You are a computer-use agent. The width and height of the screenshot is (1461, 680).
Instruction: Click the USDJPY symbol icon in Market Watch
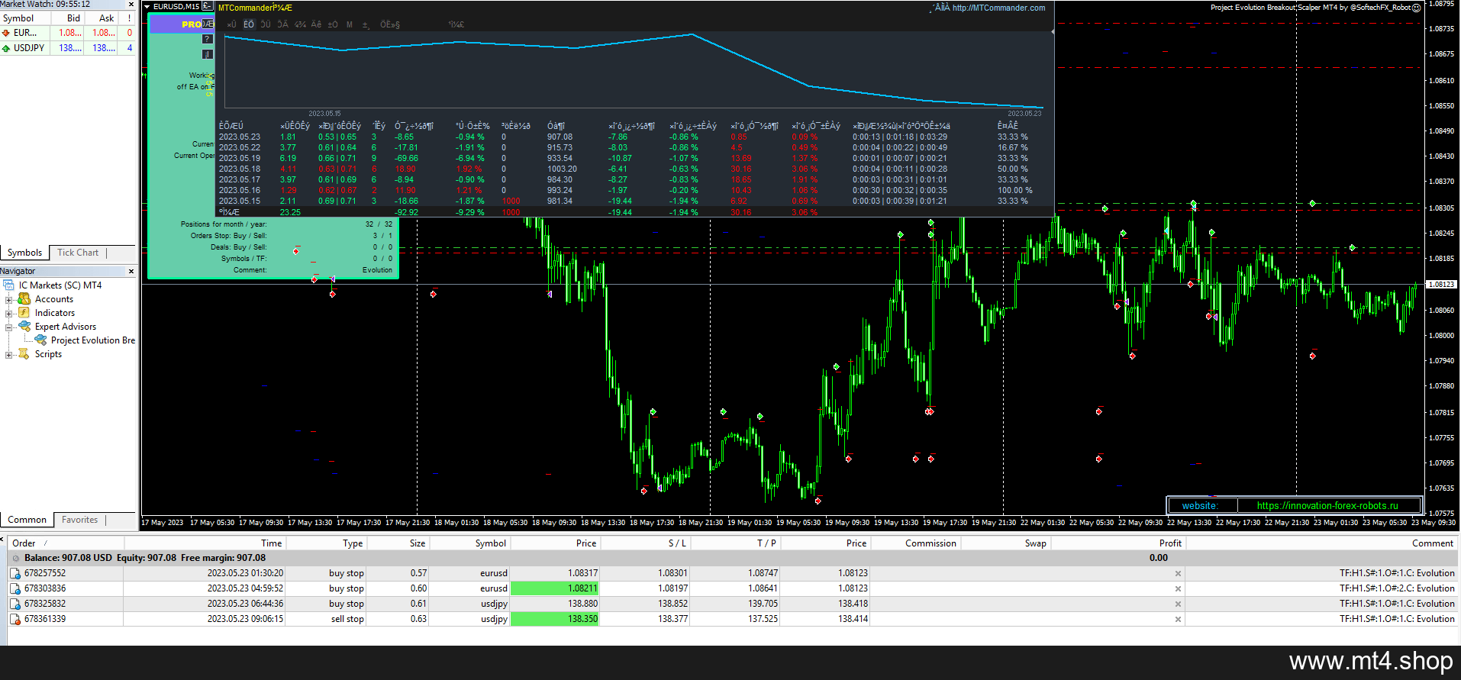[6, 48]
